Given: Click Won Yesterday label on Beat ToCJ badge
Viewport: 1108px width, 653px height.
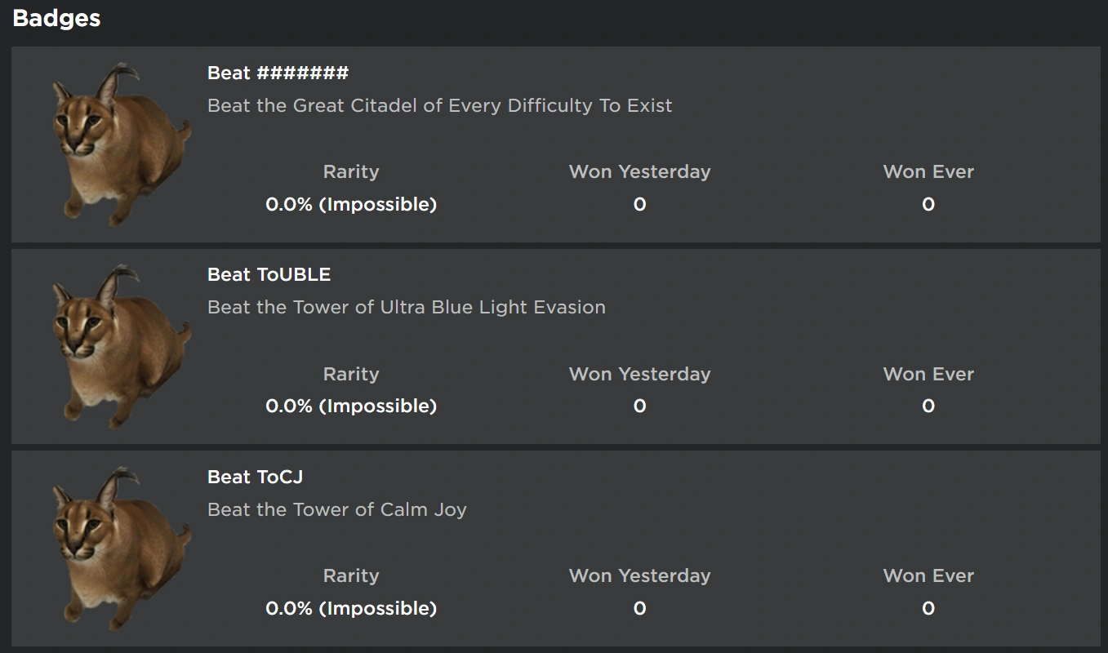Looking at the screenshot, I should tap(639, 576).
